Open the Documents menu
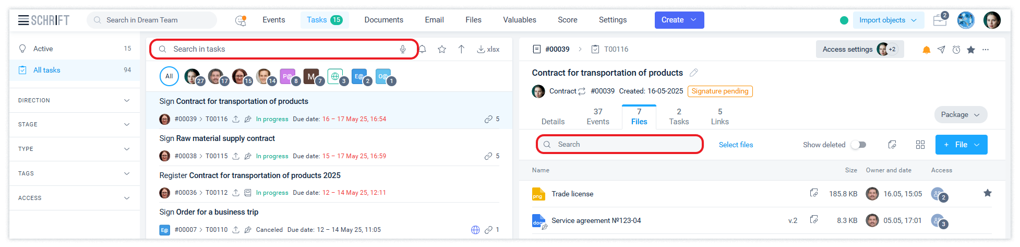Image resolution: width=1020 pixels, height=247 pixels. pyautogui.click(x=383, y=20)
